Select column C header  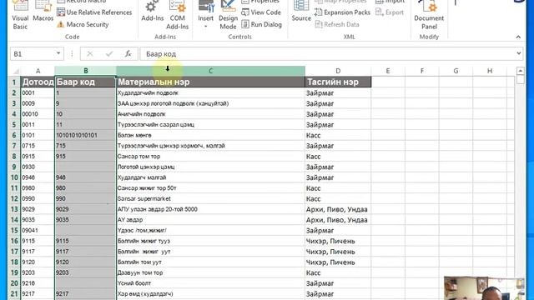(x=210, y=71)
